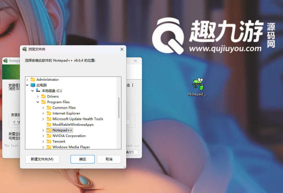Click the Tencent folder icon
Viewport: 283px width, 193px height.
pyautogui.click(x=49, y=141)
